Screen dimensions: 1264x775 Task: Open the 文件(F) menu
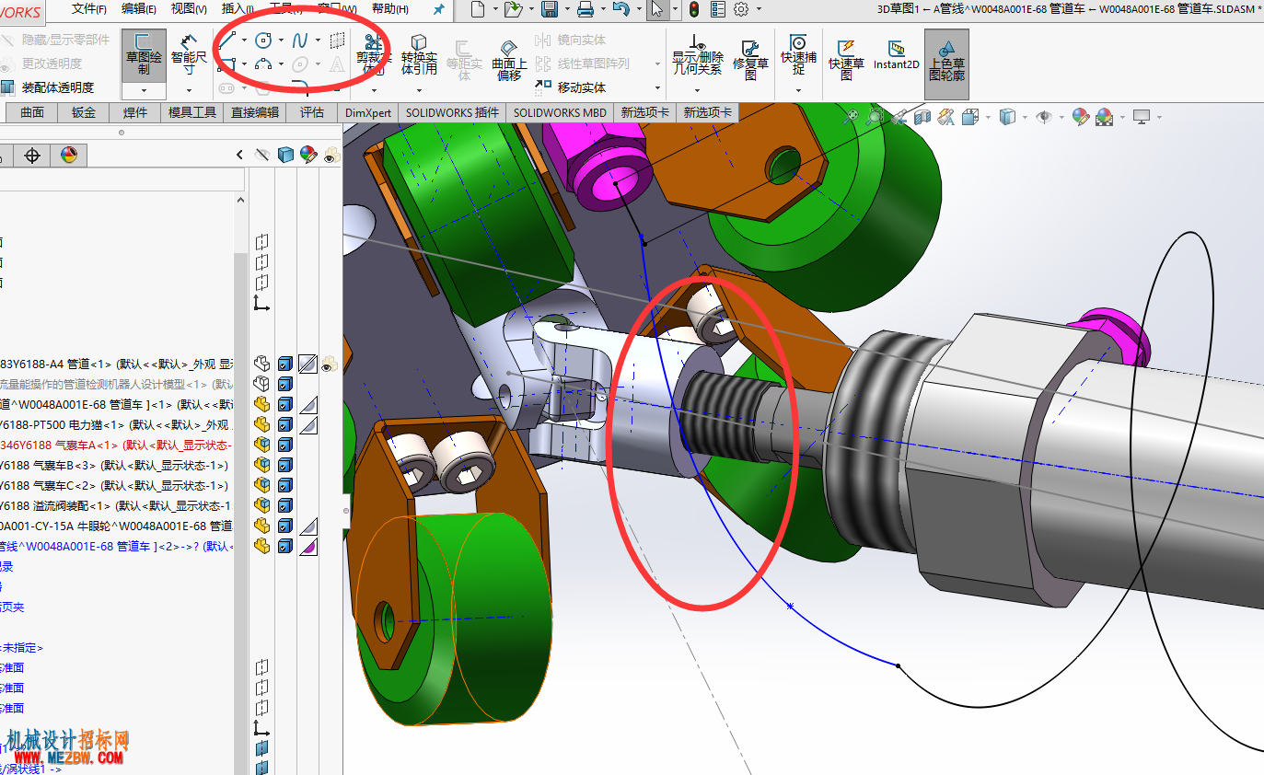[x=89, y=9]
